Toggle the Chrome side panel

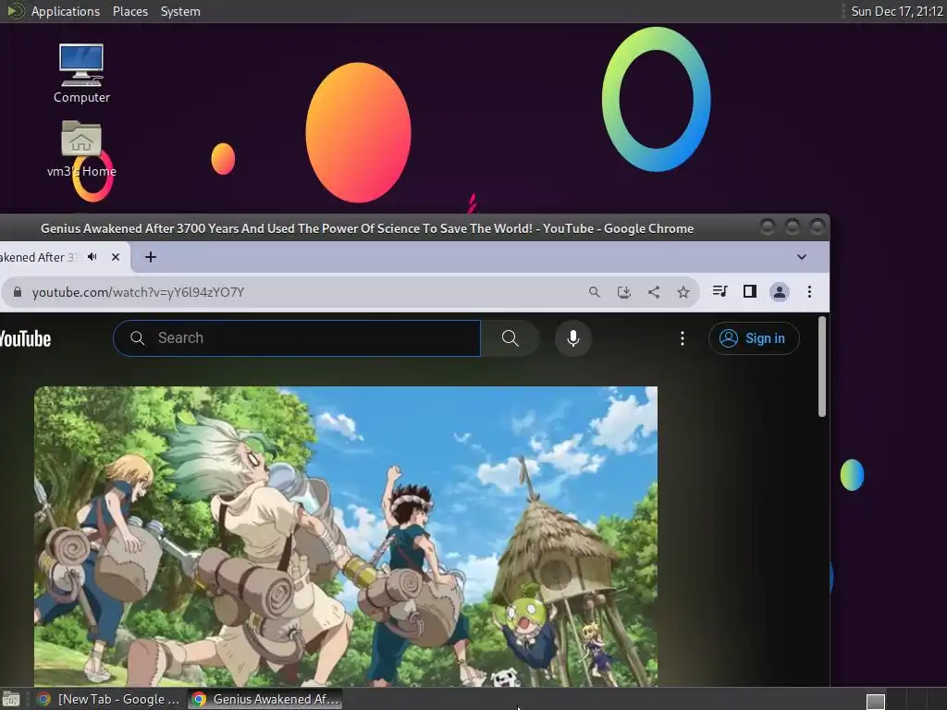click(x=749, y=291)
